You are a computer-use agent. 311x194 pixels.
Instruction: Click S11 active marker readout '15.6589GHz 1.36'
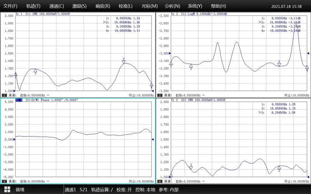pyautogui.click(x=121, y=23)
